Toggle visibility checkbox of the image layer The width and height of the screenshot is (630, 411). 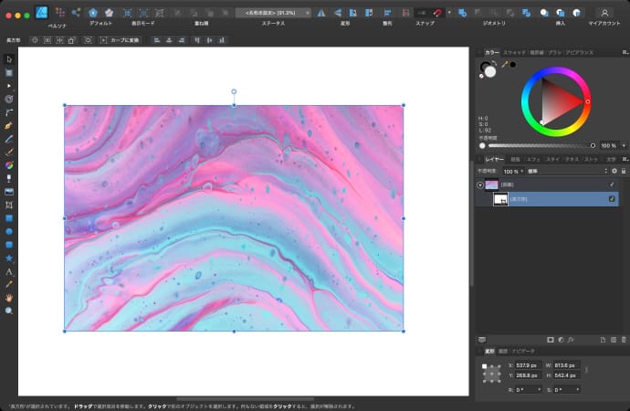coord(612,184)
